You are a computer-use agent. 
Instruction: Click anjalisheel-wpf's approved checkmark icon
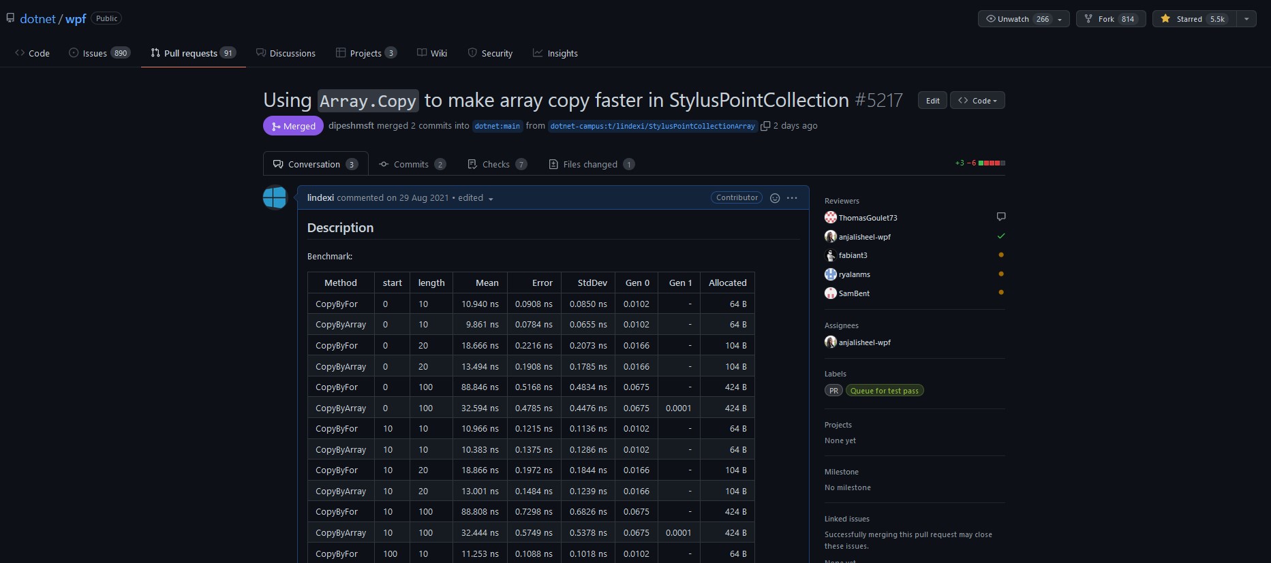1001,236
